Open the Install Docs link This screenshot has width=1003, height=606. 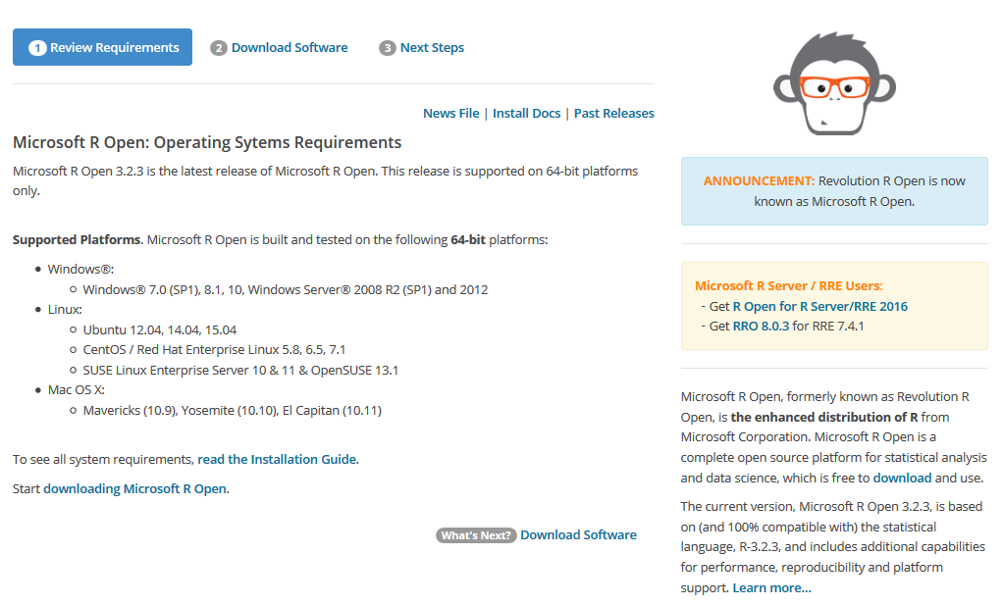pos(526,113)
